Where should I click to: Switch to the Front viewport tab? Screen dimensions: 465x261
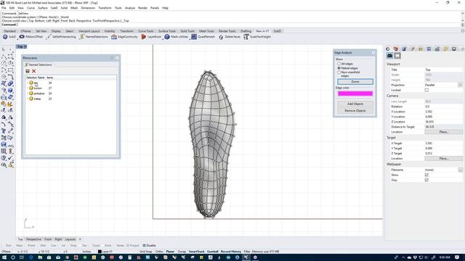pyautogui.click(x=48, y=239)
